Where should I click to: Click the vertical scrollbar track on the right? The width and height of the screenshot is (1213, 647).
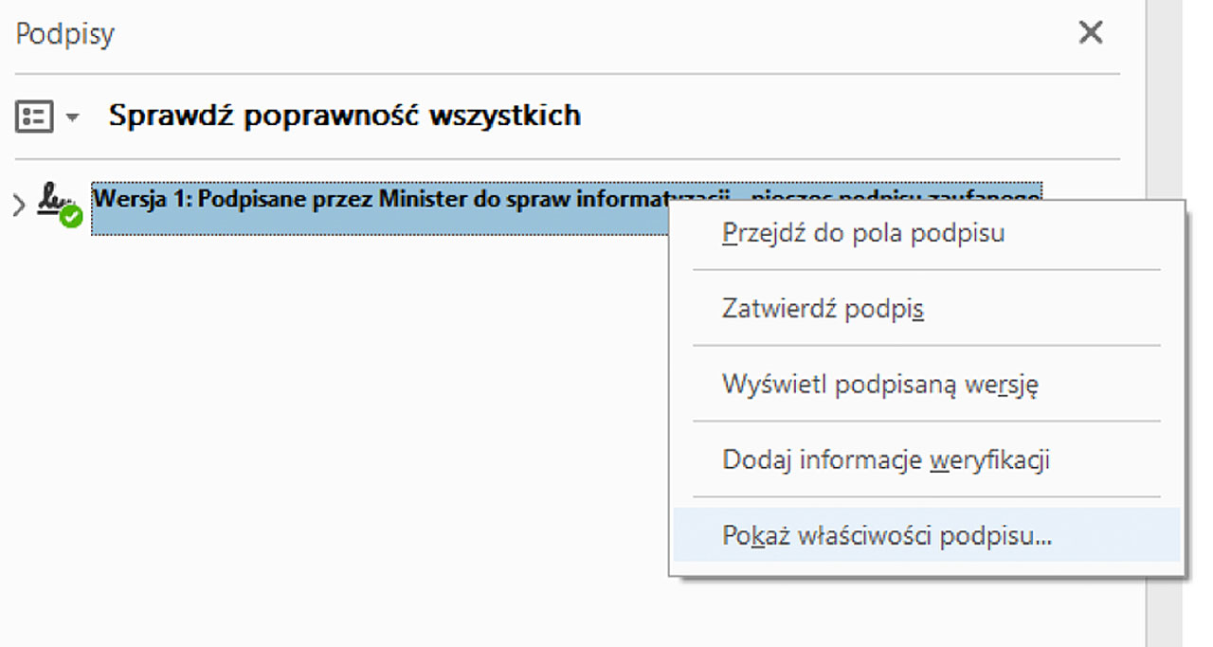[1163, 379]
